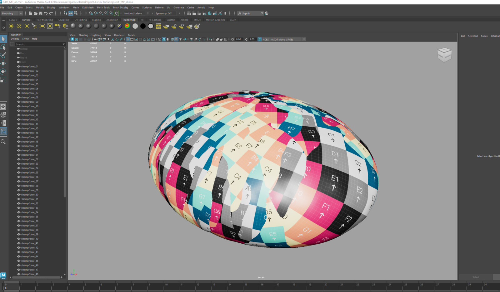Open Hypershade round blue icon
This screenshot has height=292, width=500.
210,13
